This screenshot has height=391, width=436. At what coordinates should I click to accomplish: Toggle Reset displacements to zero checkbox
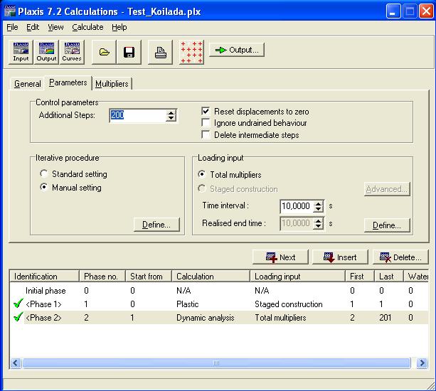coord(206,112)
